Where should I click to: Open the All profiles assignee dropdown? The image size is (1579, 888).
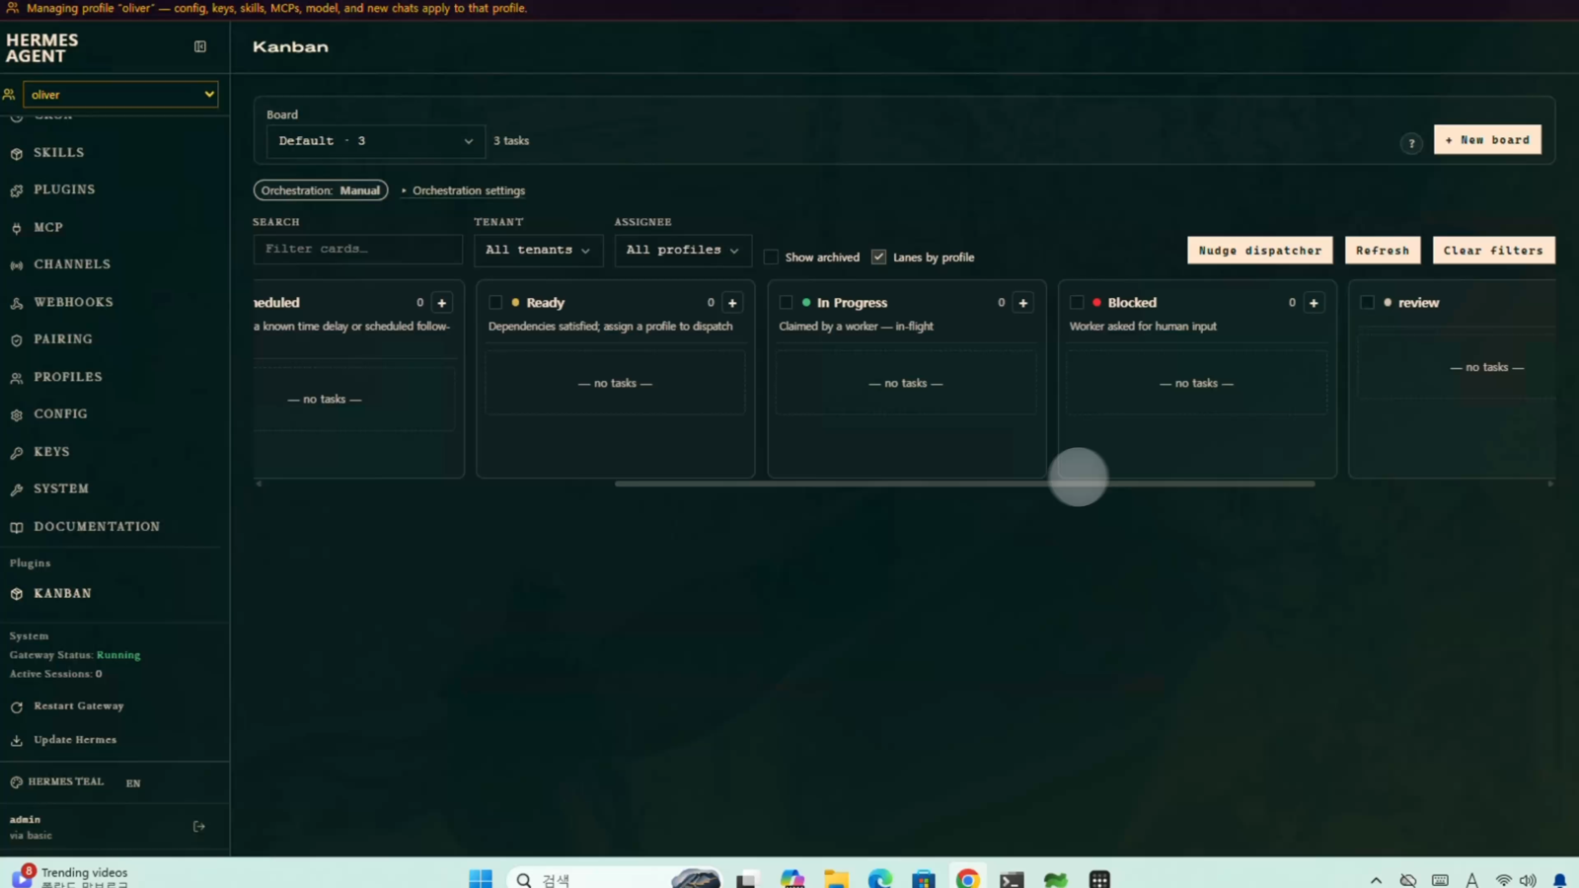683,251
